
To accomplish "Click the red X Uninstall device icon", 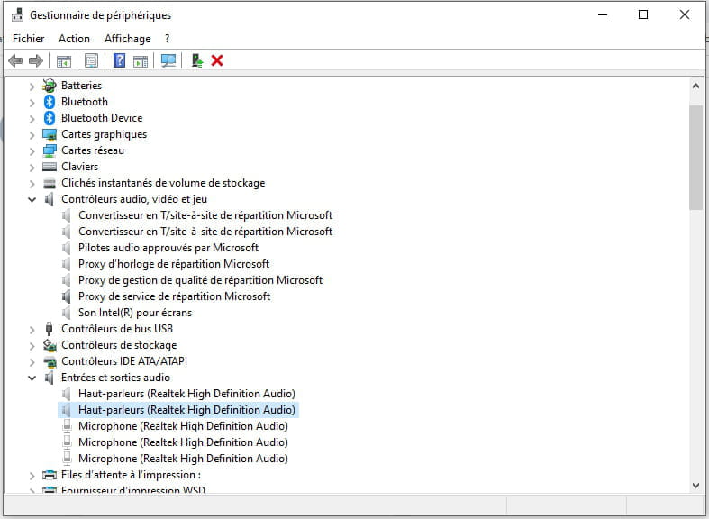I will pos(217,60).
